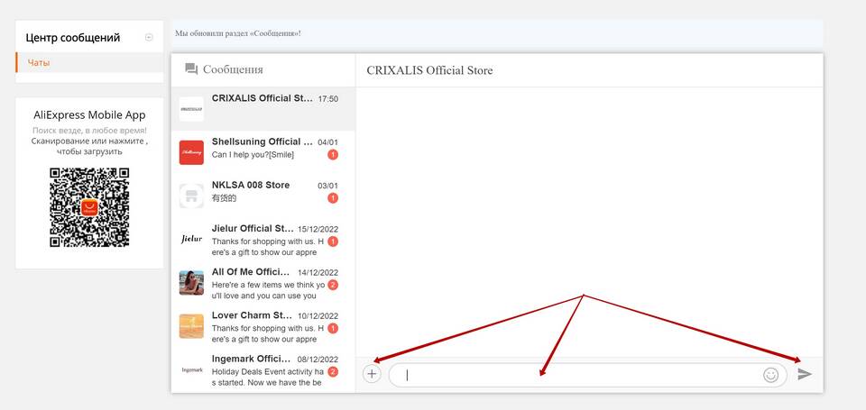Screen dimensions: 866x410
Task: Open the Jielur Official Store conversation
Action: 263,239
